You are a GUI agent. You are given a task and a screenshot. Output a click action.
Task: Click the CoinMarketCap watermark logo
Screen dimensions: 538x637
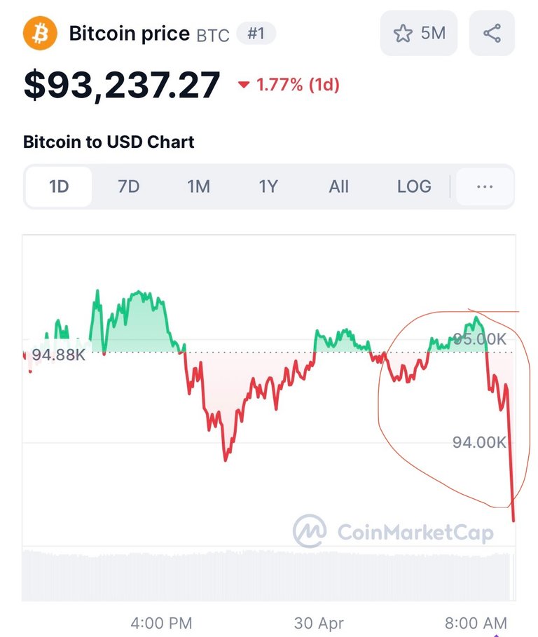(x=393, y=531)
